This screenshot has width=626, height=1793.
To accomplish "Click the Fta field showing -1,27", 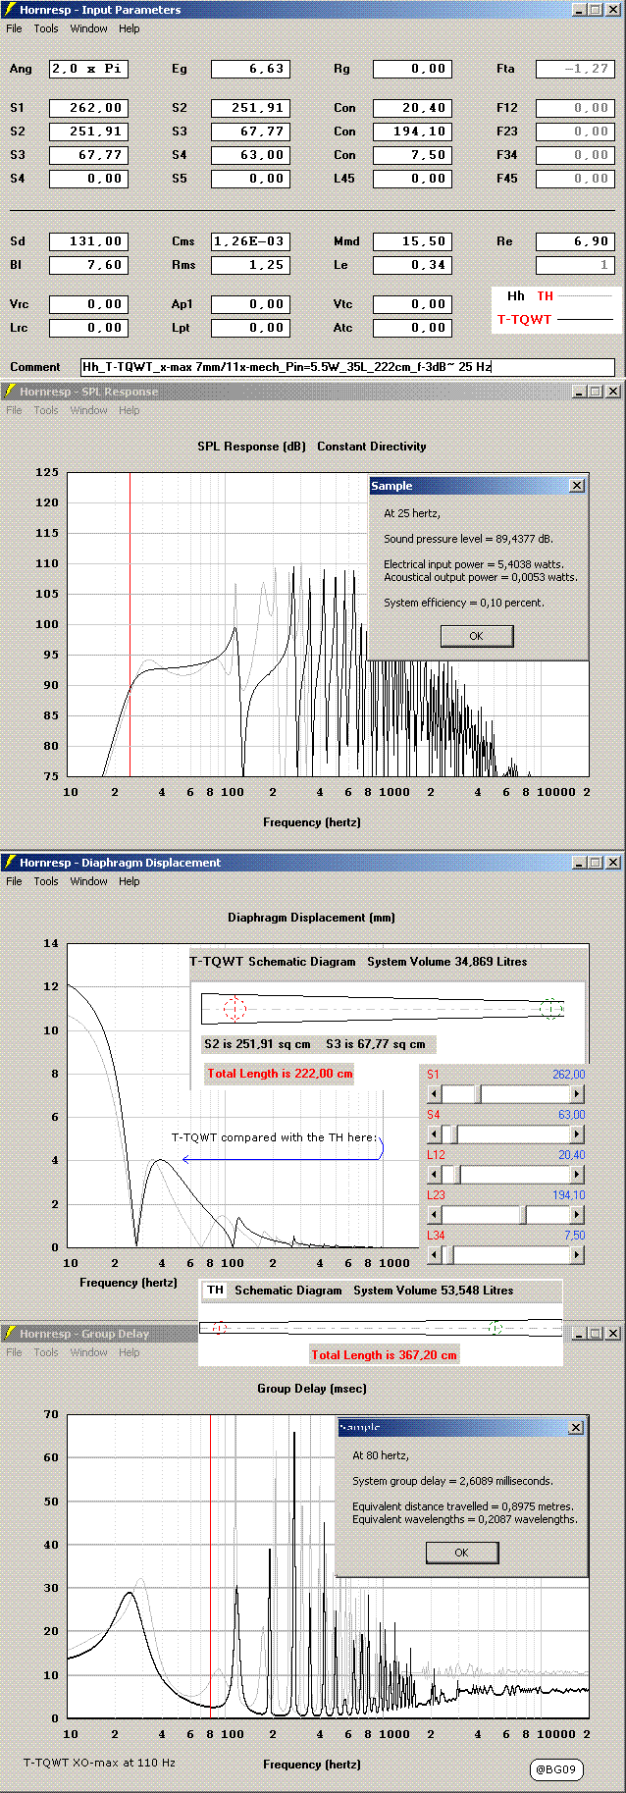I will [x=575, y=69].
